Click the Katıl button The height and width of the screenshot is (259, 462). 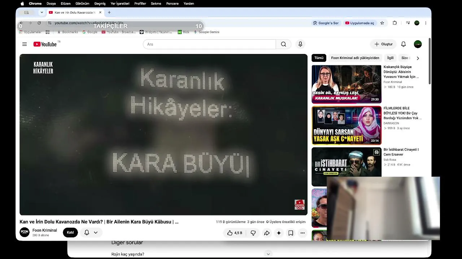click(70, 232)
